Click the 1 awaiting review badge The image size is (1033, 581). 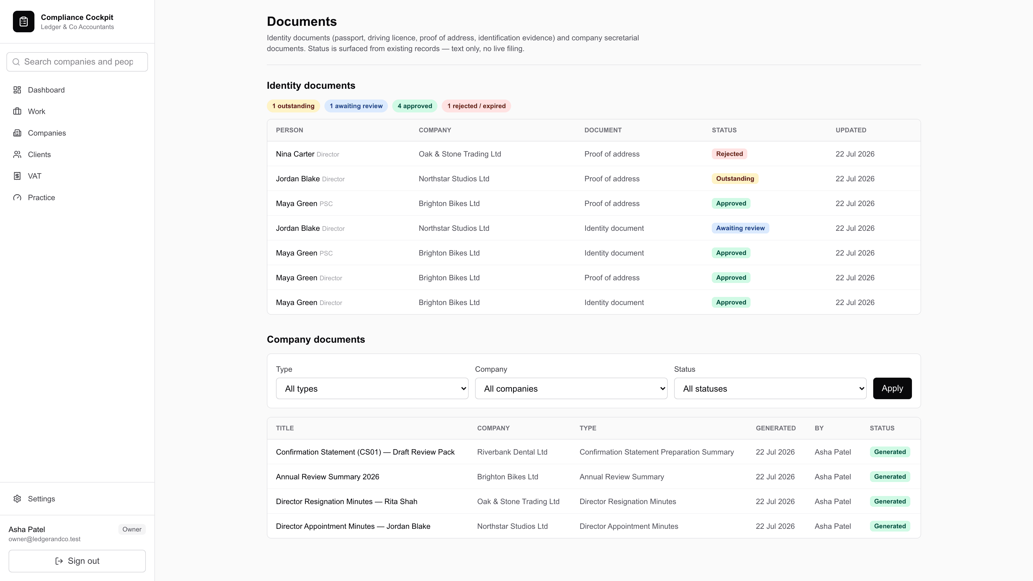coord(356,106)
